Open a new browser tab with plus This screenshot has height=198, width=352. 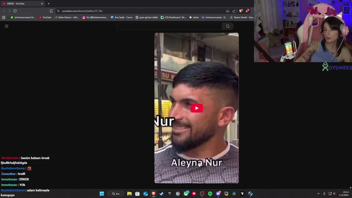(x=49, y=4)
